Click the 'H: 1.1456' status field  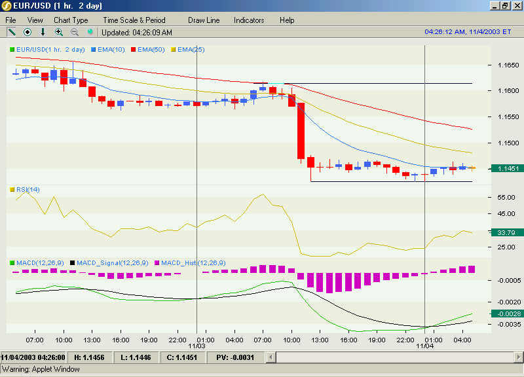pyautogui.click(x=89, y=357)
